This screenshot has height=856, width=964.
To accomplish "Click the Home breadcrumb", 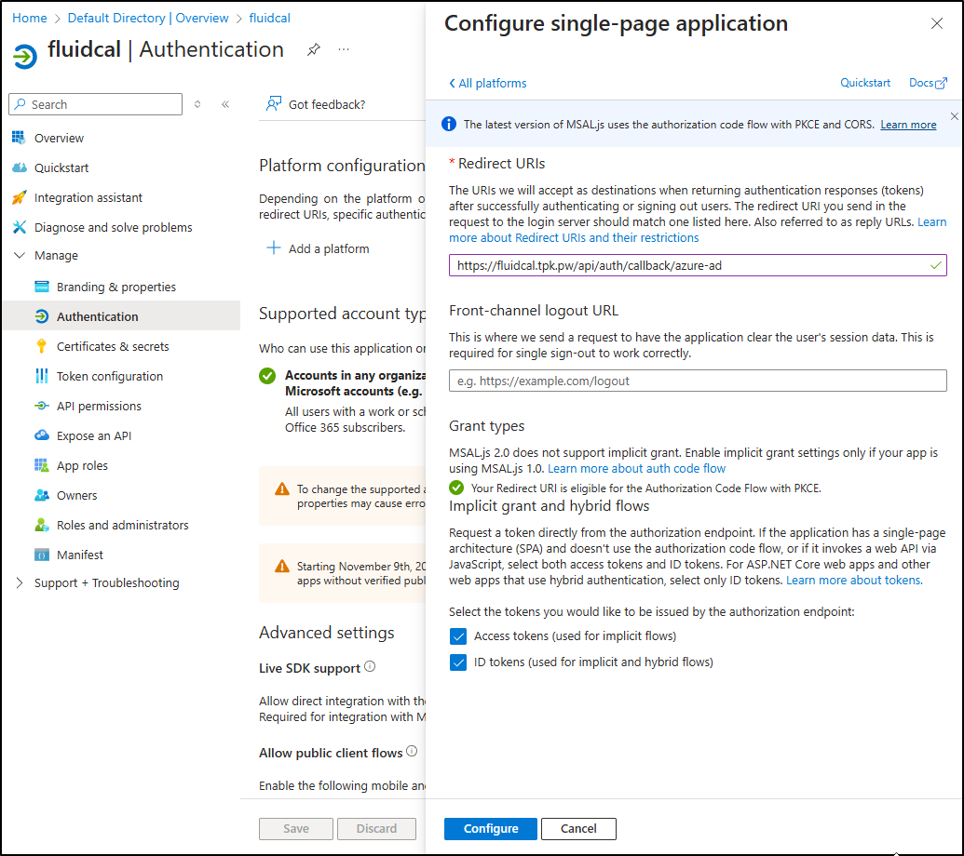I will pos(30,18).
